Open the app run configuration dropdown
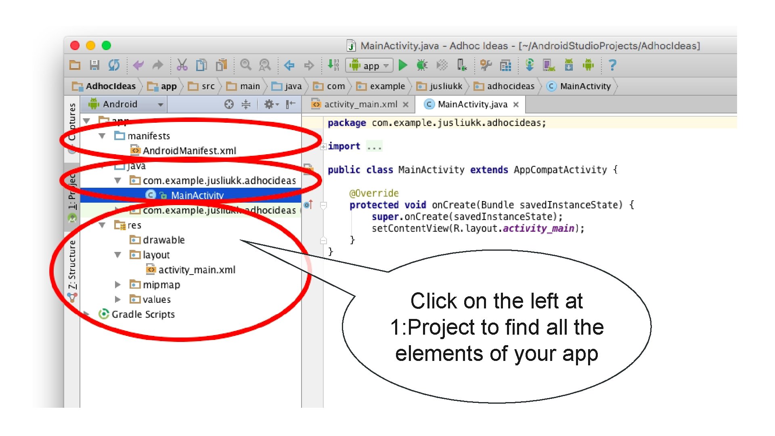 coord(370,65)
